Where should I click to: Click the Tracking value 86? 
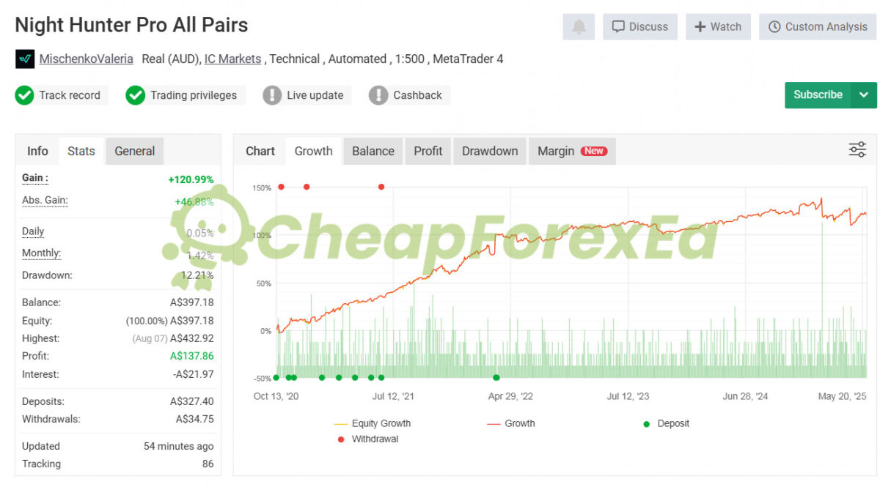click(208, 464)
